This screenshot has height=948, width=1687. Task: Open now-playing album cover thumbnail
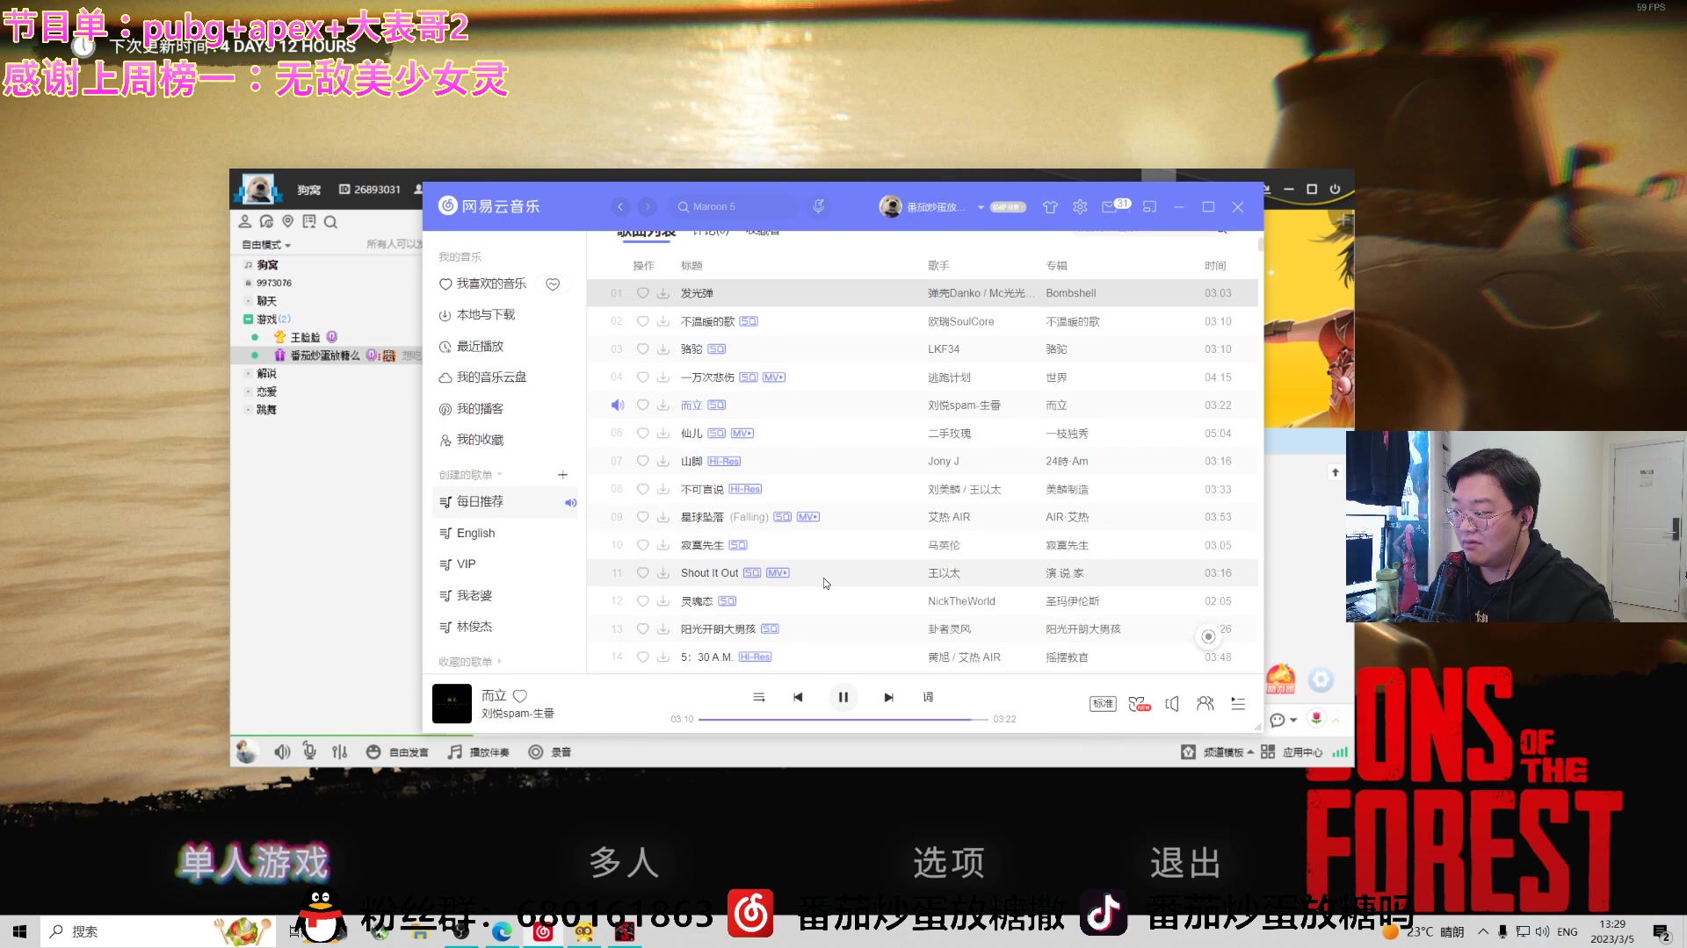(x=452, y=703)
